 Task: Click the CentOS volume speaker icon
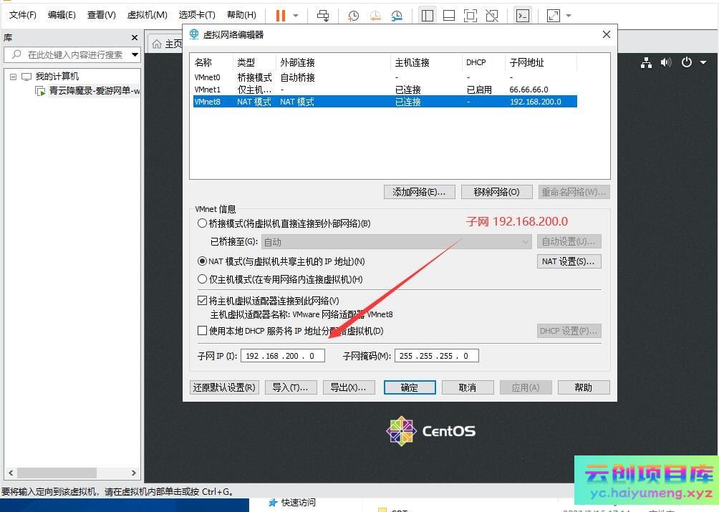click(666, 62)
